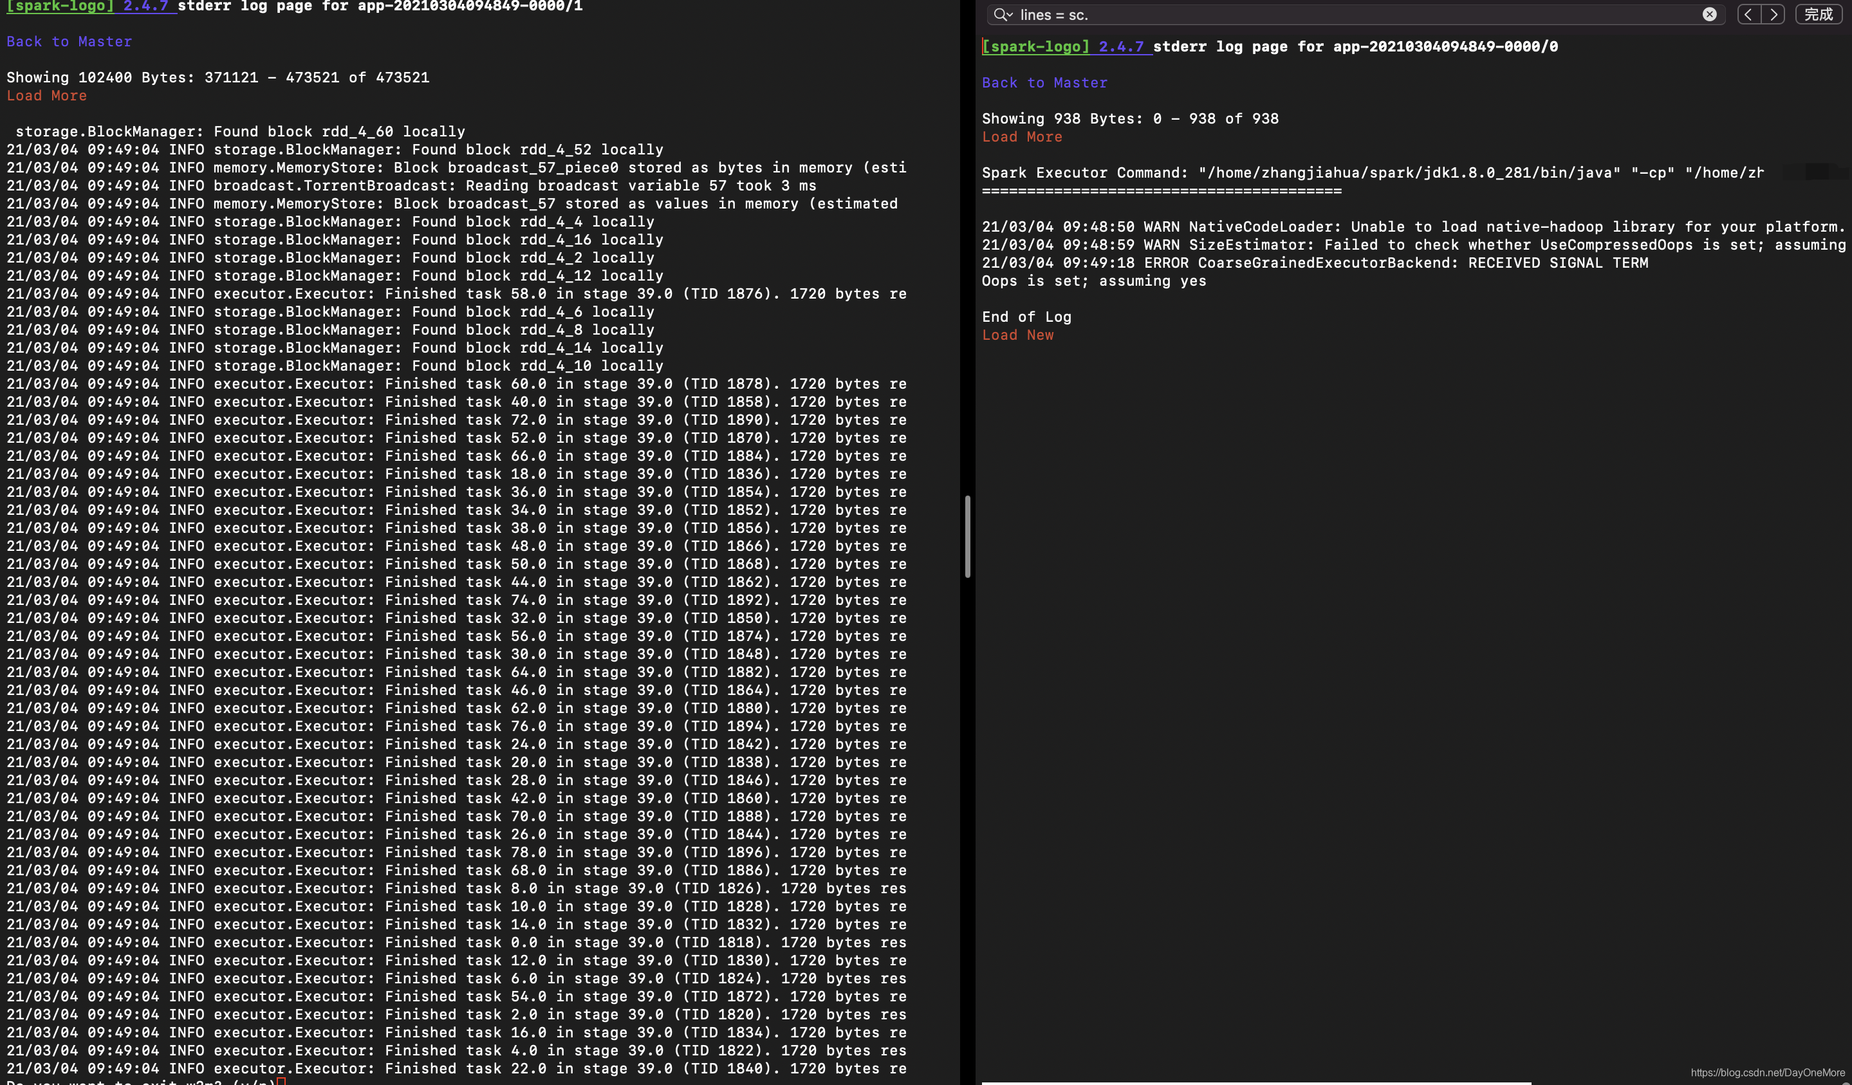Click 'Load More' in the left log pane

46,95
